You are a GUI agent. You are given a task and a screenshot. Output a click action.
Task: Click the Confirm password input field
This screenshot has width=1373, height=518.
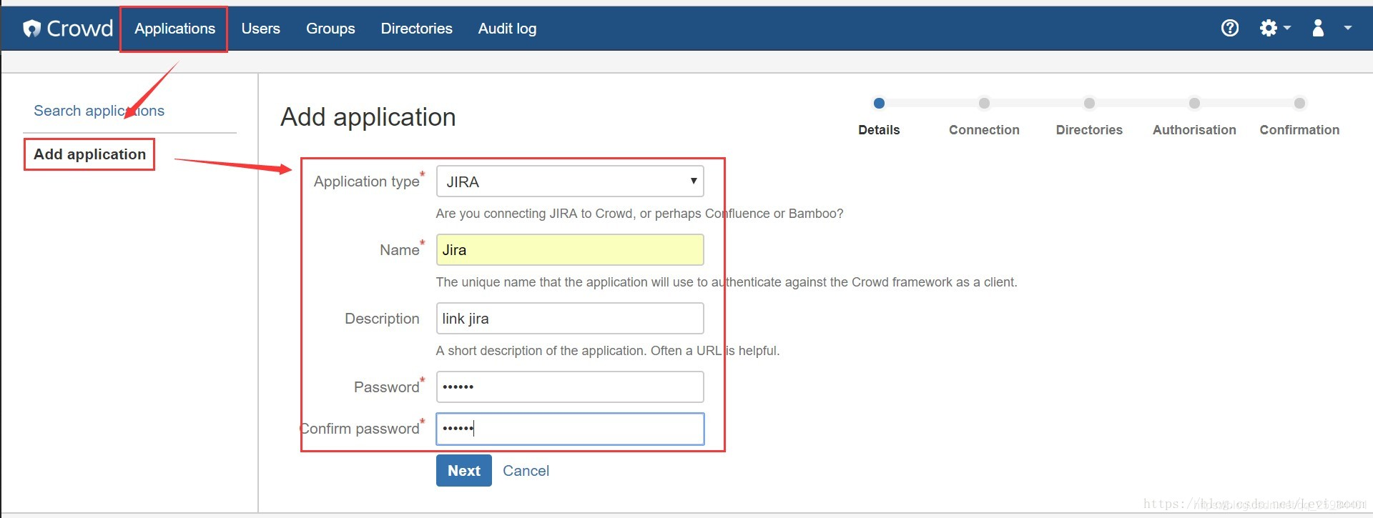[x=570, y=429]
